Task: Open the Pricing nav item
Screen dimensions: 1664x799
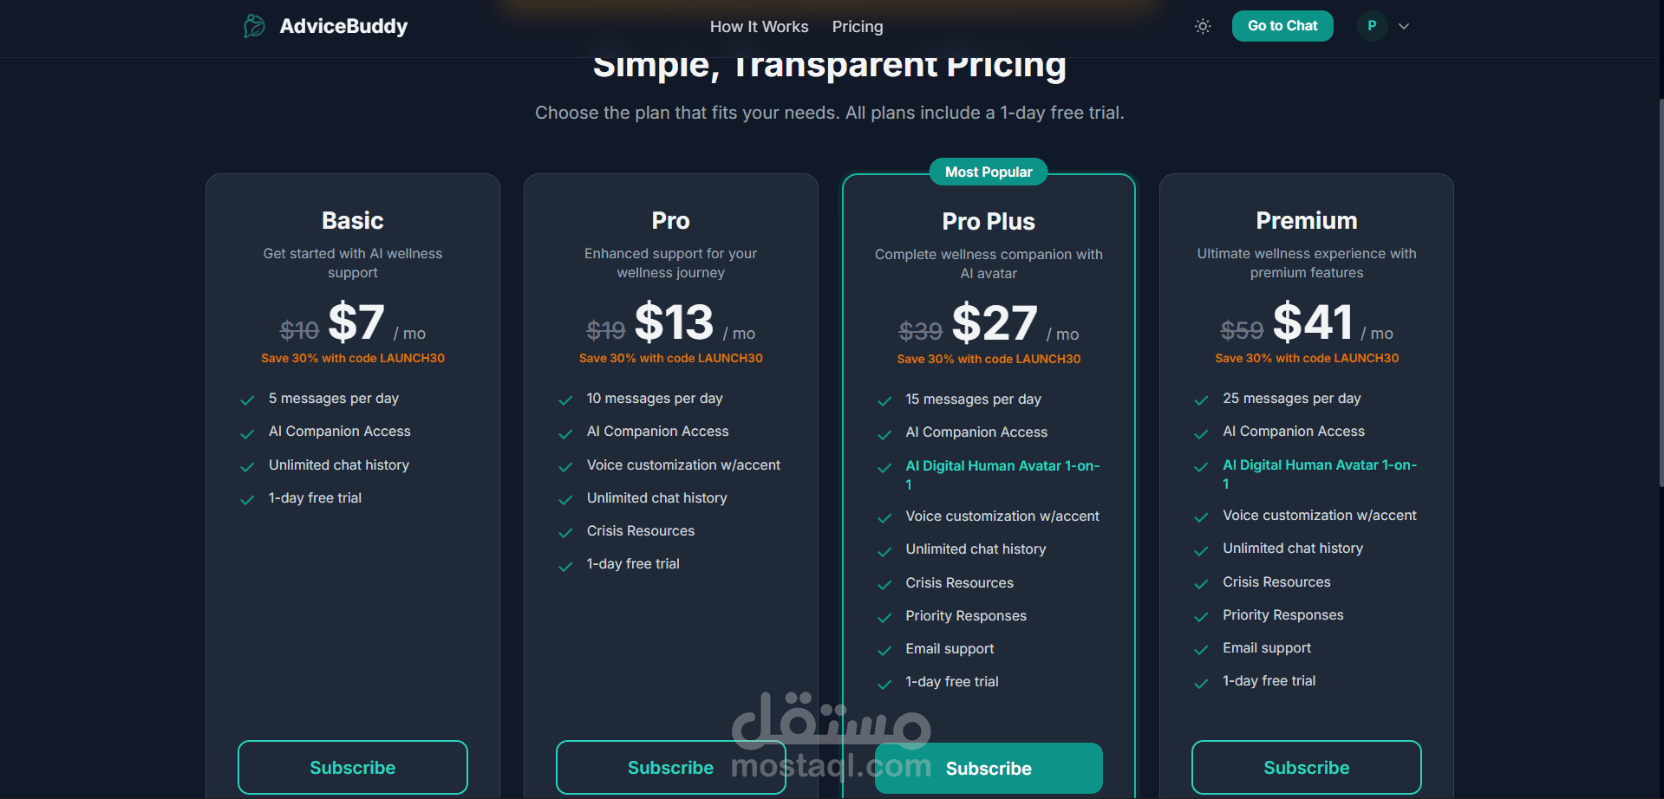Action: (x=857, y=27)
